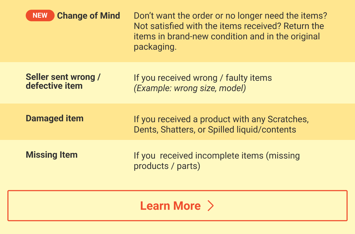Image resolution: width=355 pixels, height=234 pixels.
Task: Select the Change of Mind heading
Action: [88, 16]
